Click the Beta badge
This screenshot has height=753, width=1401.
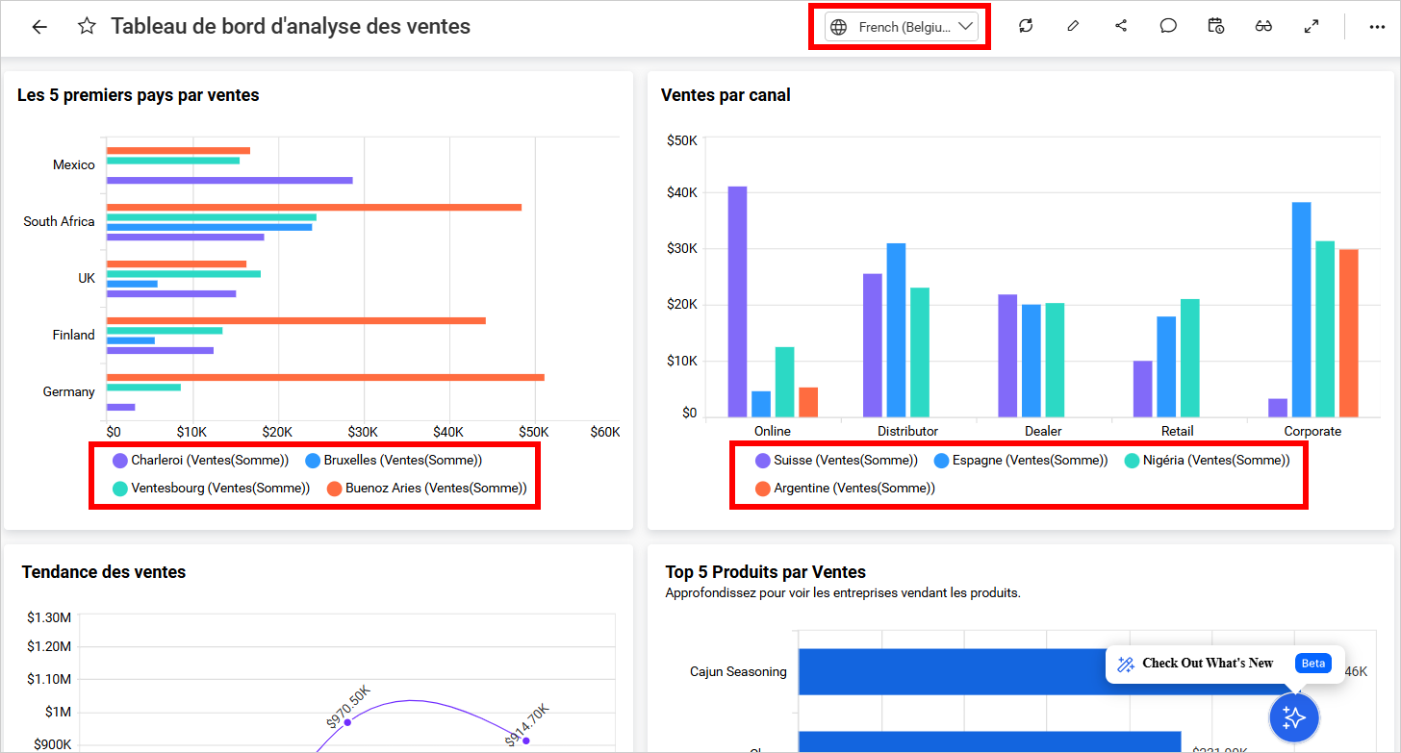click(x=1312, y=663)
